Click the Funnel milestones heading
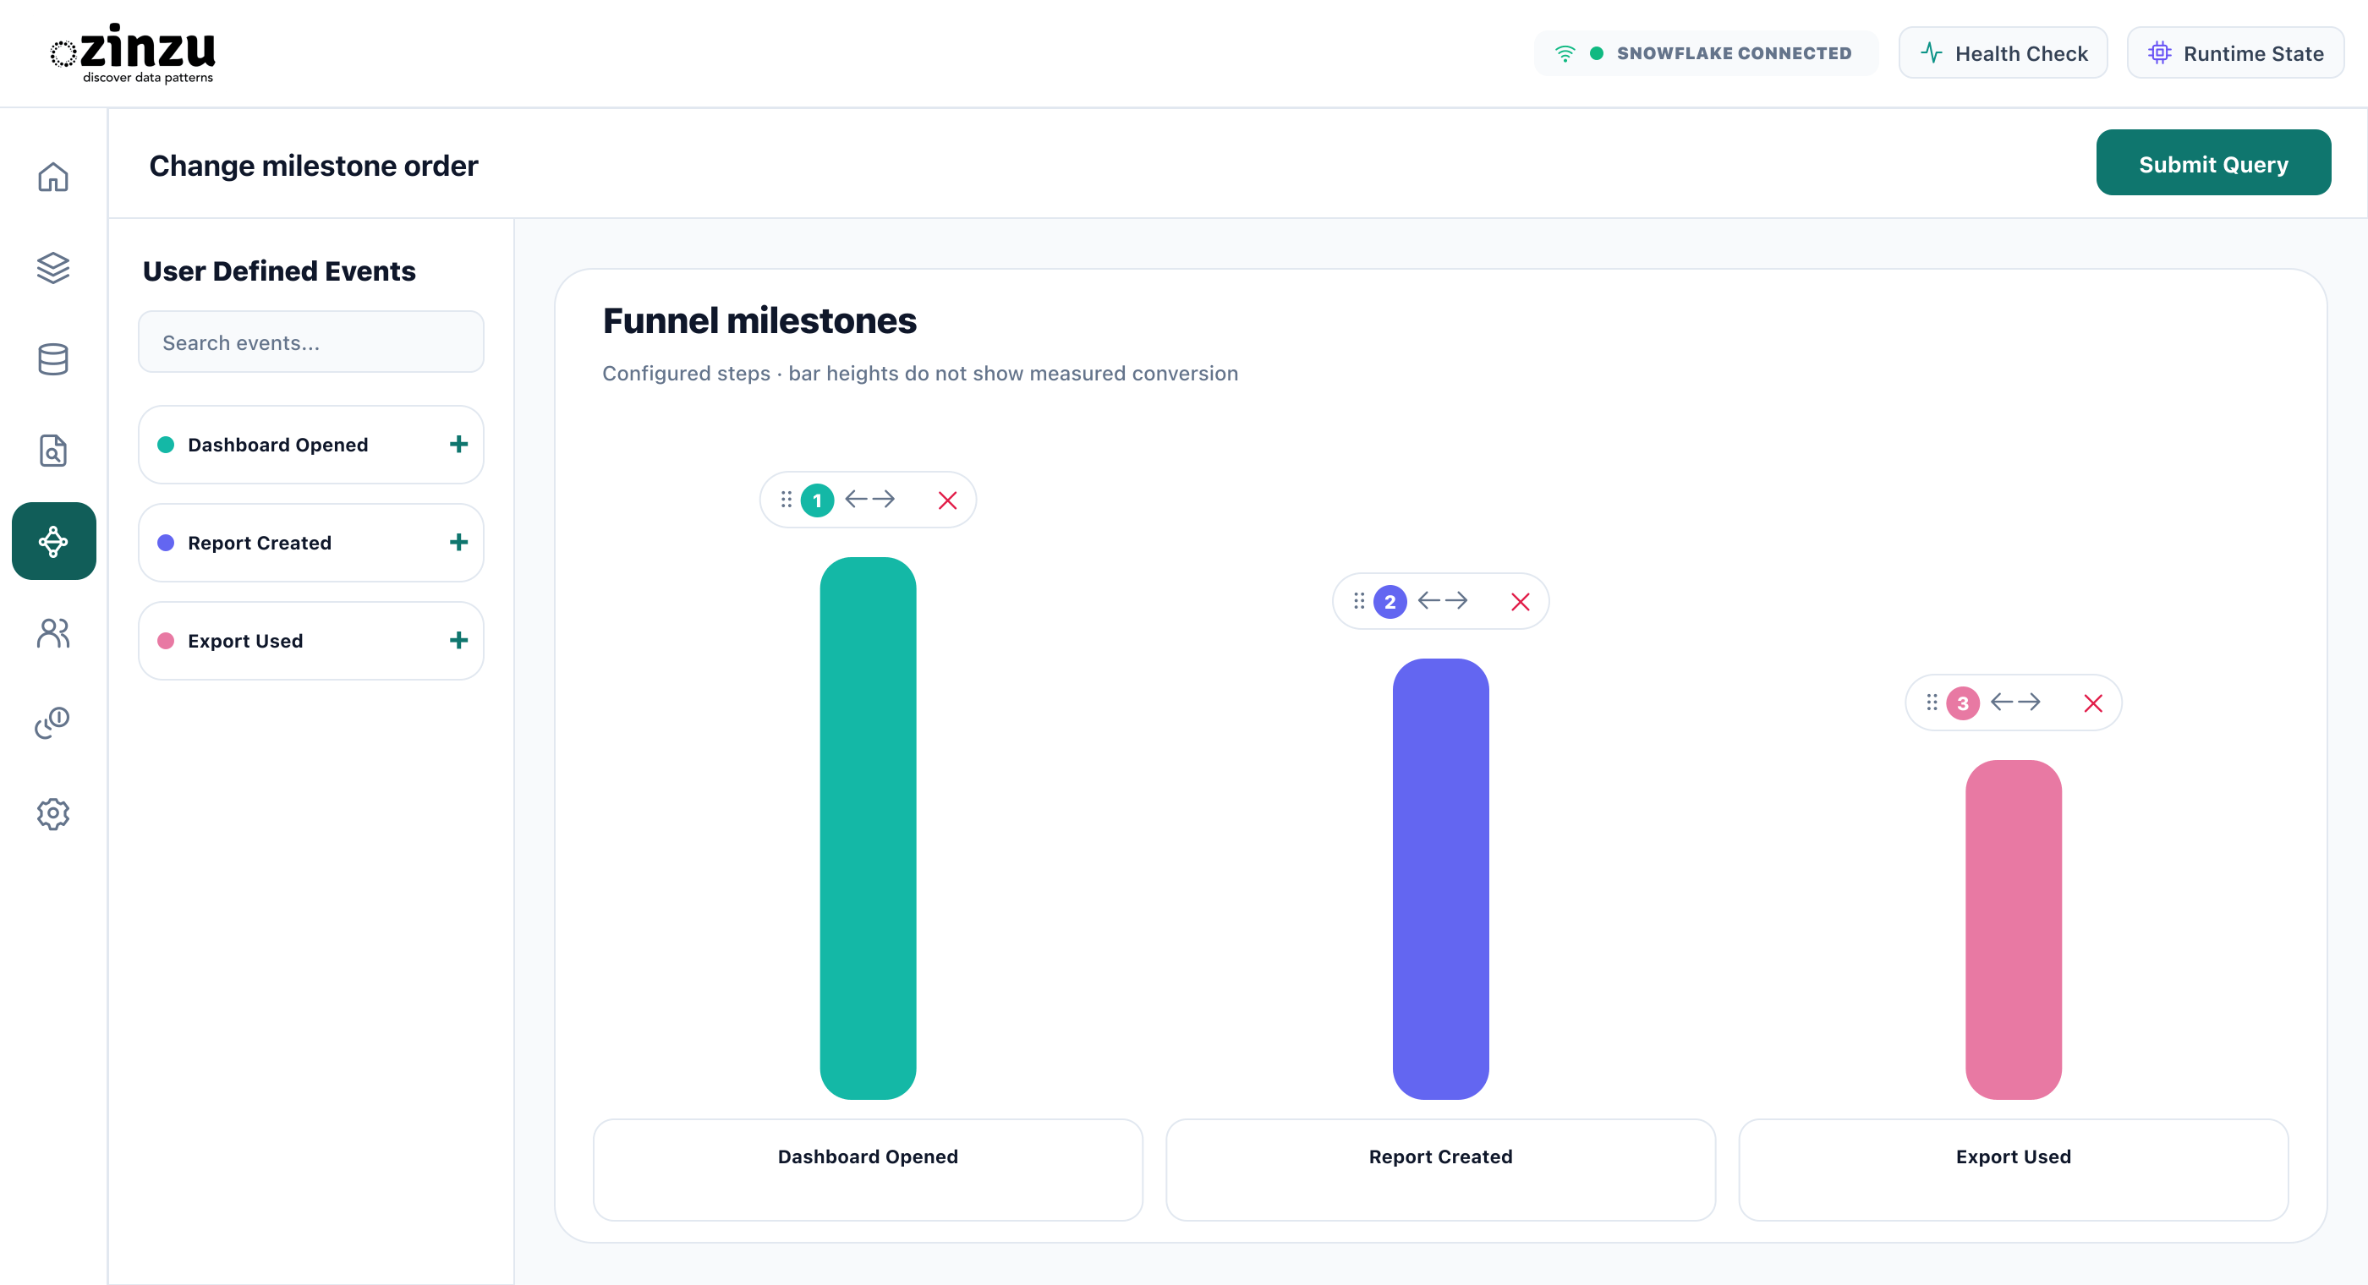This screenshot has width=2368, height=1285. (759, 320)
